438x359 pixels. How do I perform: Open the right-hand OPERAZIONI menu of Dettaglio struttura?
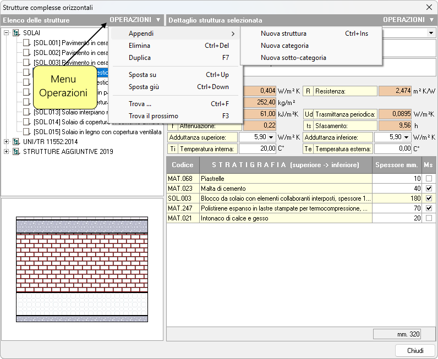point(408,20)
